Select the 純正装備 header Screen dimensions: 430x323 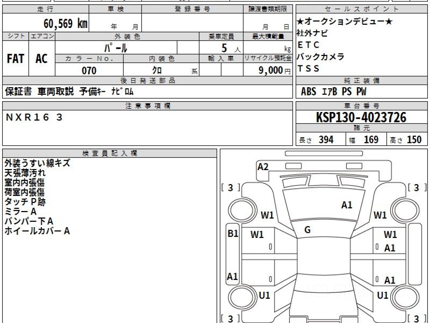point(362,80)
